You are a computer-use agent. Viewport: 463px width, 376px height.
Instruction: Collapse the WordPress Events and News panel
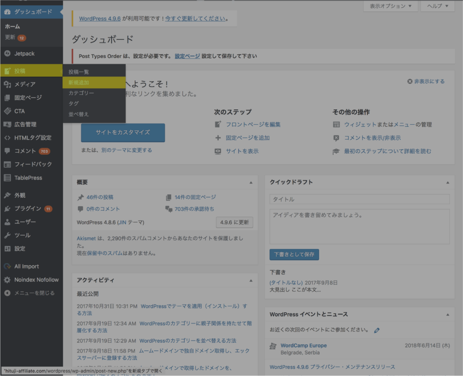448,315
